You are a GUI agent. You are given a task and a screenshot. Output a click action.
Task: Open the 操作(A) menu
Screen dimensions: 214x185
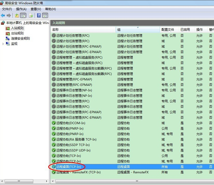point(21,9)
